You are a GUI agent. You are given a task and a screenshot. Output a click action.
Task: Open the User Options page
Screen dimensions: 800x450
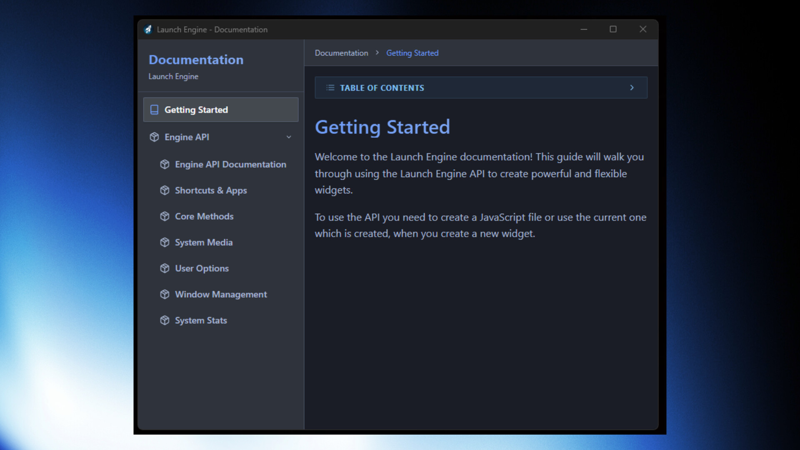(x=202, y=268)
